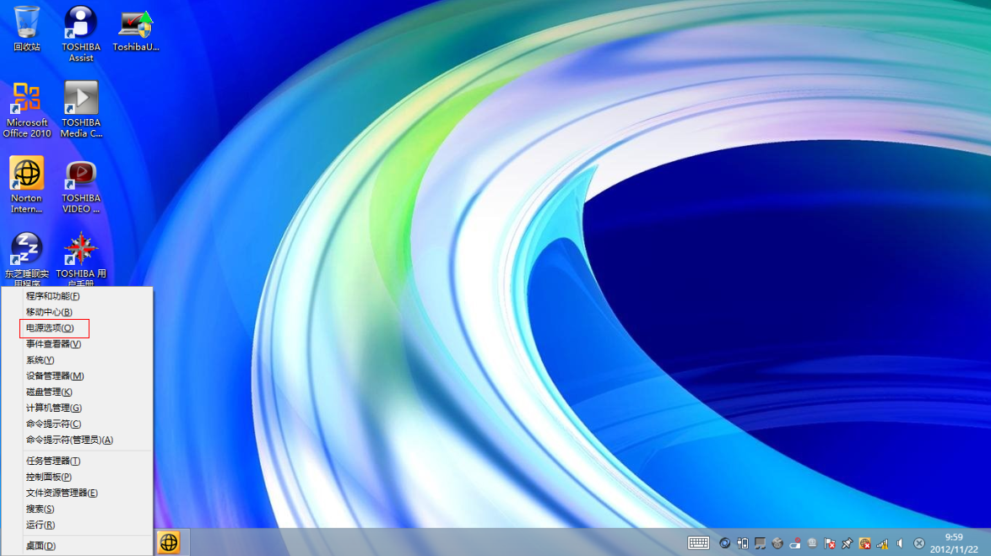Choose 磁盘管理(K) from the menu
This screenshot has width=991, height=556.
click(x=77, y=391)
